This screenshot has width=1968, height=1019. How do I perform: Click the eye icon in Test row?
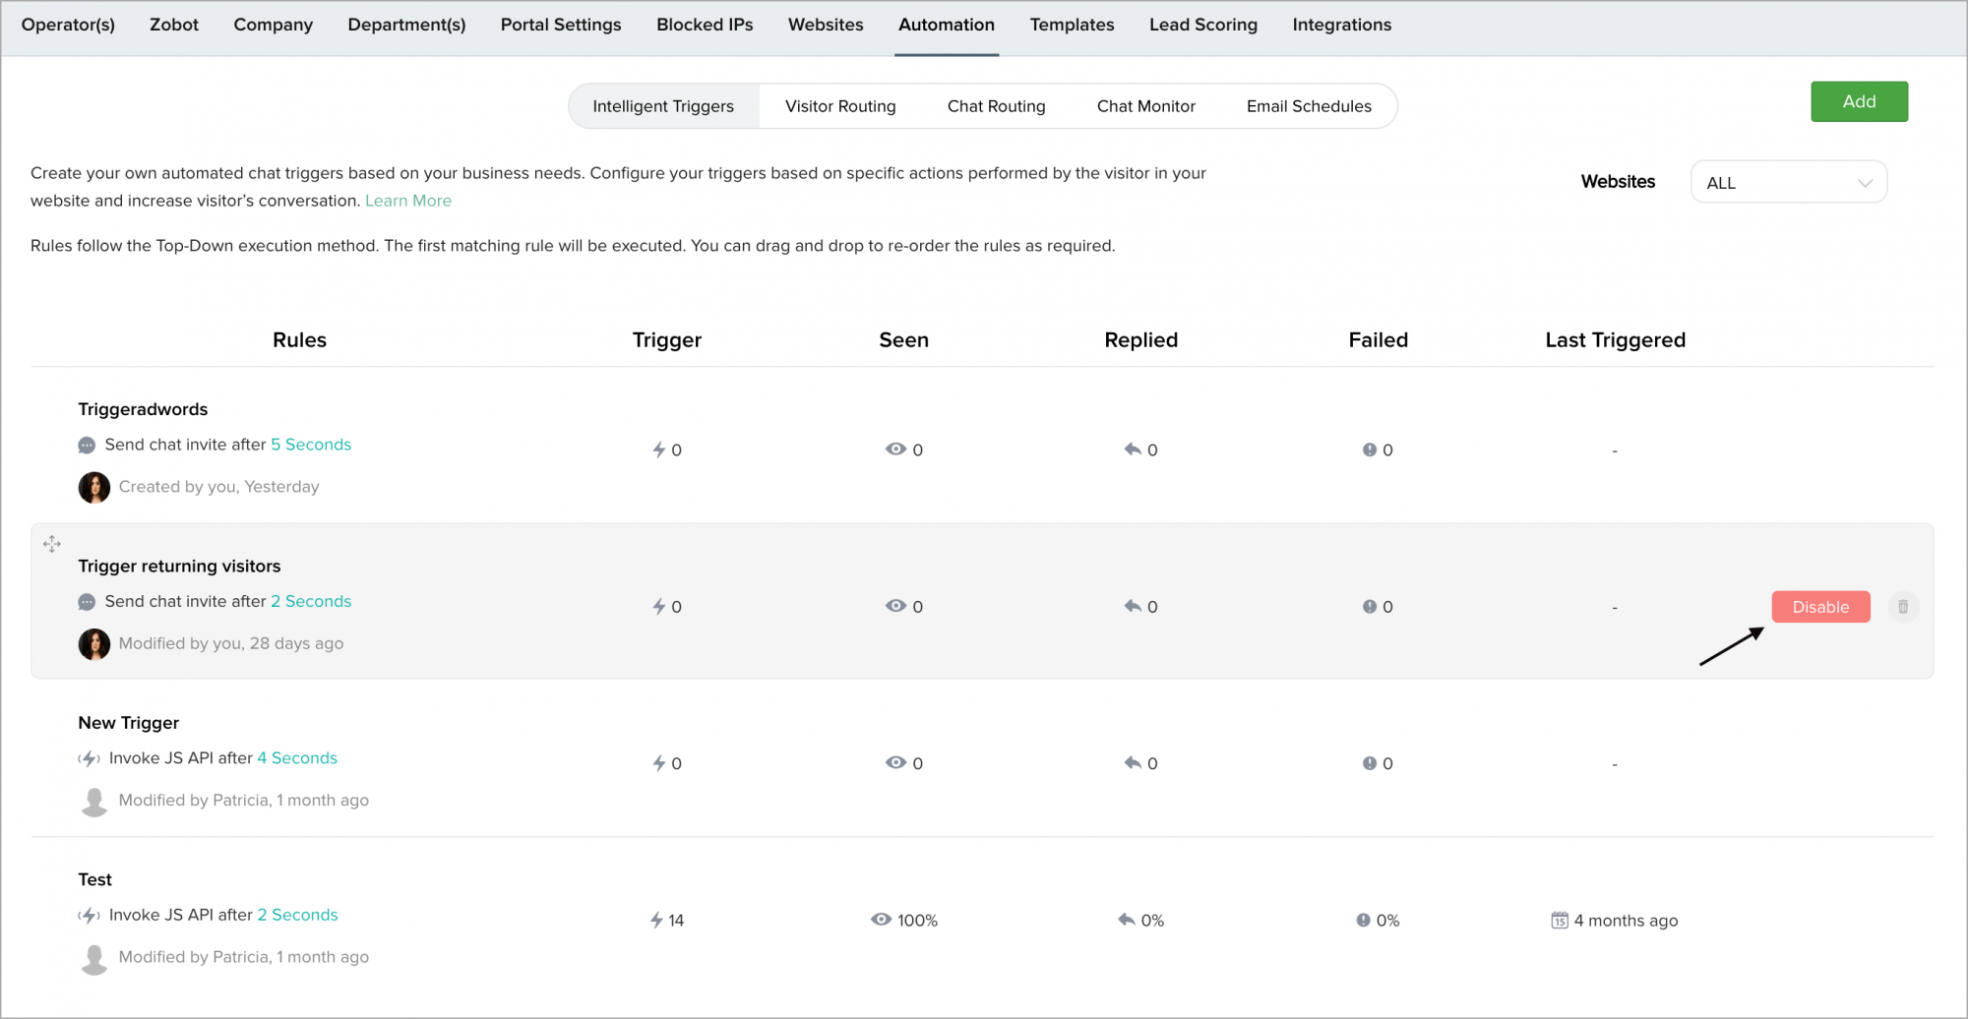click(881, 920)
